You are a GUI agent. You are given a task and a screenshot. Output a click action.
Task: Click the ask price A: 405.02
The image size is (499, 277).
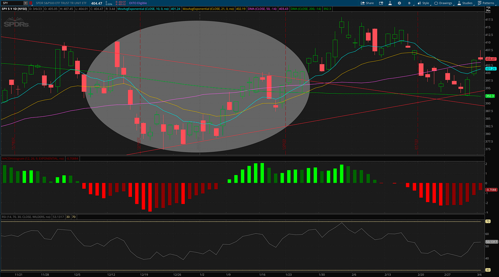pos(121,4)
